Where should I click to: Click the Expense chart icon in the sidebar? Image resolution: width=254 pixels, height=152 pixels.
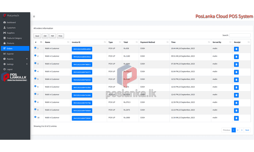[x=5, y=54]
